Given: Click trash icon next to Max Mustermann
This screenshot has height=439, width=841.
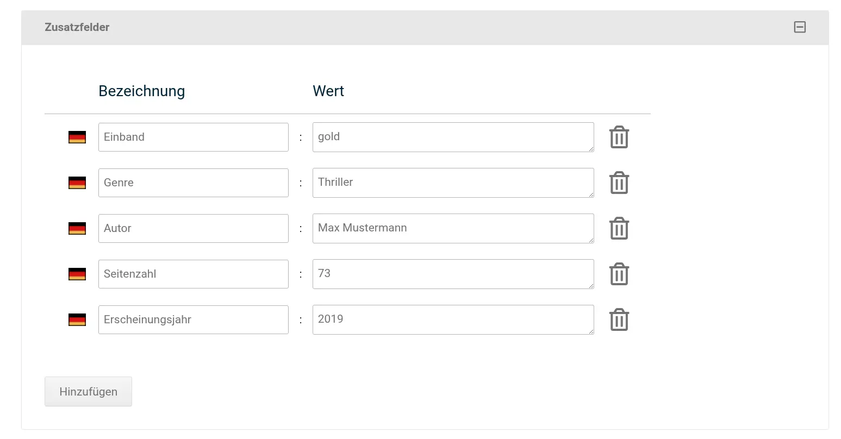Looking at the screenshot, I should [619, 228].
